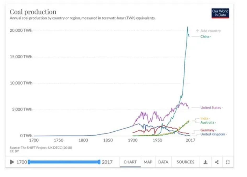
Task: Click the Our World in Data logo
Action: [220, 13]
